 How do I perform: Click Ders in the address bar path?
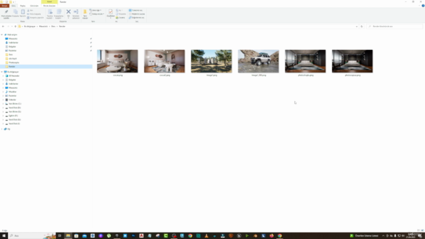point(53,27)
